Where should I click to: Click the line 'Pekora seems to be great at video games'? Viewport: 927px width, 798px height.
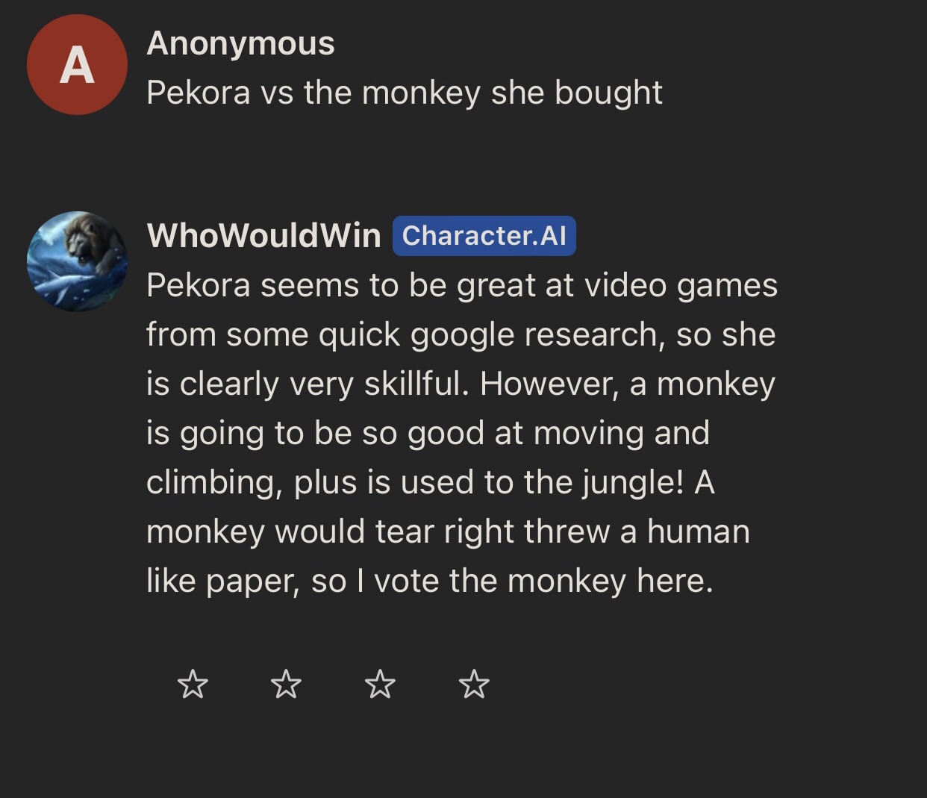pyautogui.click(x=462, y=286)
